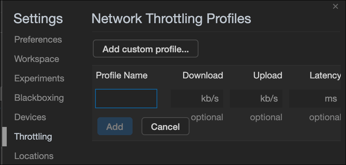This screenshot has width=346, height=165.
Task: Close the Settings panel with the X icon
Action: coord(336,7)
